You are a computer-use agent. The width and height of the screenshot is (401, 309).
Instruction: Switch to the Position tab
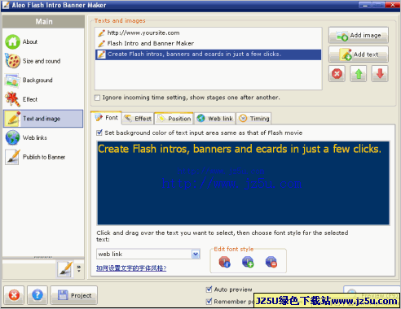(x=174, y=119)
